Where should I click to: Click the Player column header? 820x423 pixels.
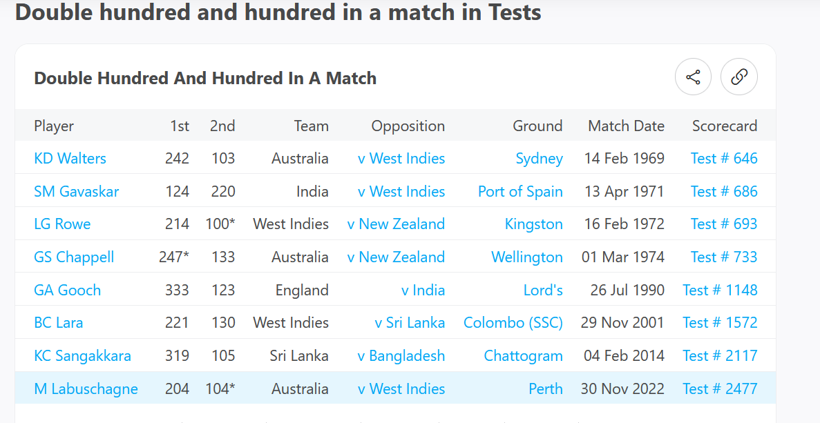54,126
